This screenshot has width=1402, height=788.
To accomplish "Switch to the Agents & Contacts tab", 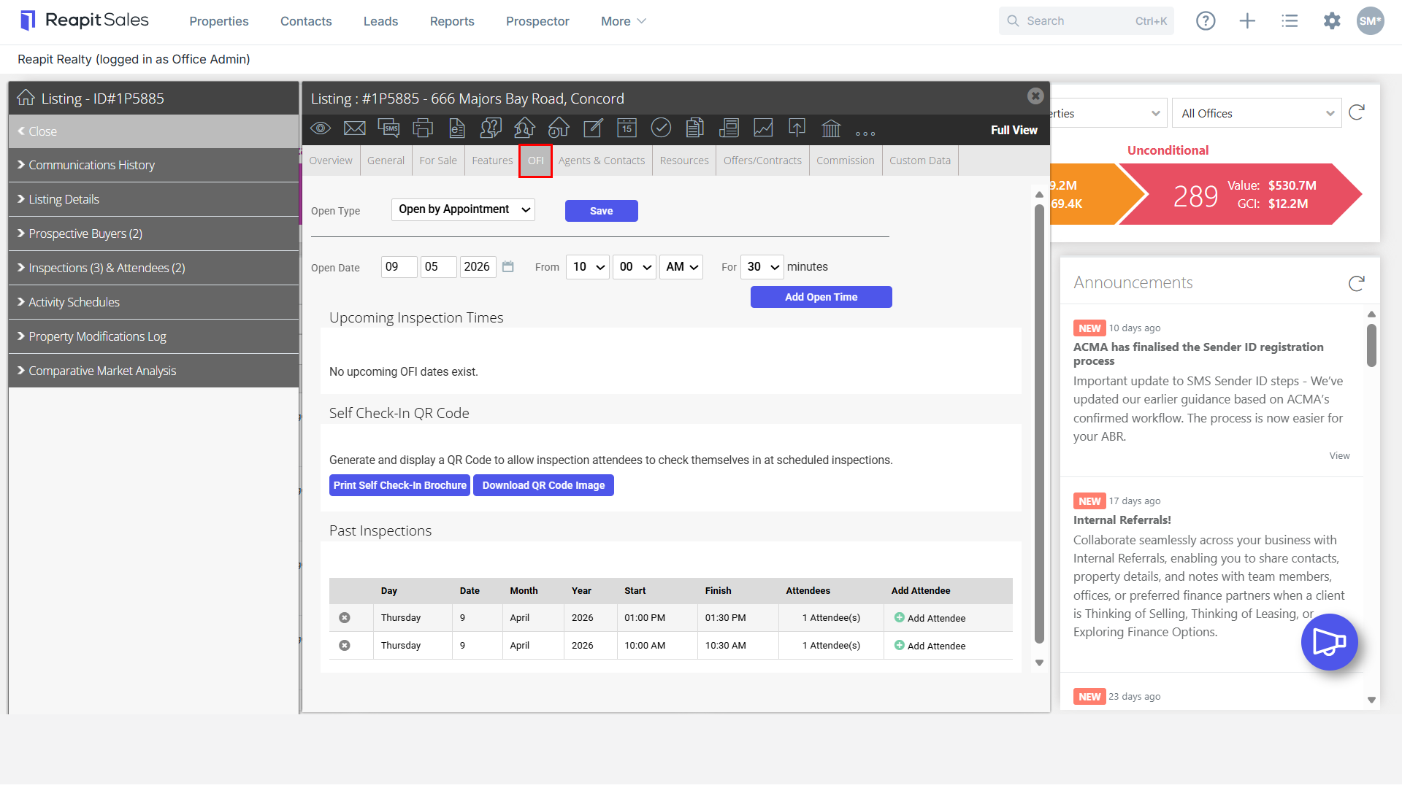I will click(x=602, y=161).
